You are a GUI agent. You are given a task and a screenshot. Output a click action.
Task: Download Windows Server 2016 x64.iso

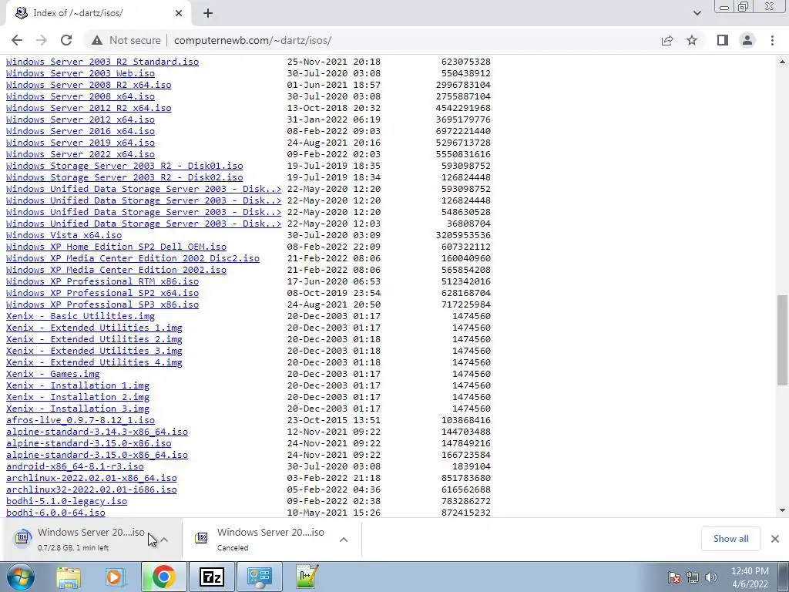(x=80, y=131)
